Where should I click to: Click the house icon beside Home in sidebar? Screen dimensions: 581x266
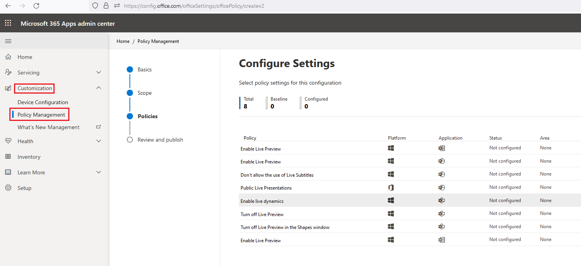pos(8,57)
